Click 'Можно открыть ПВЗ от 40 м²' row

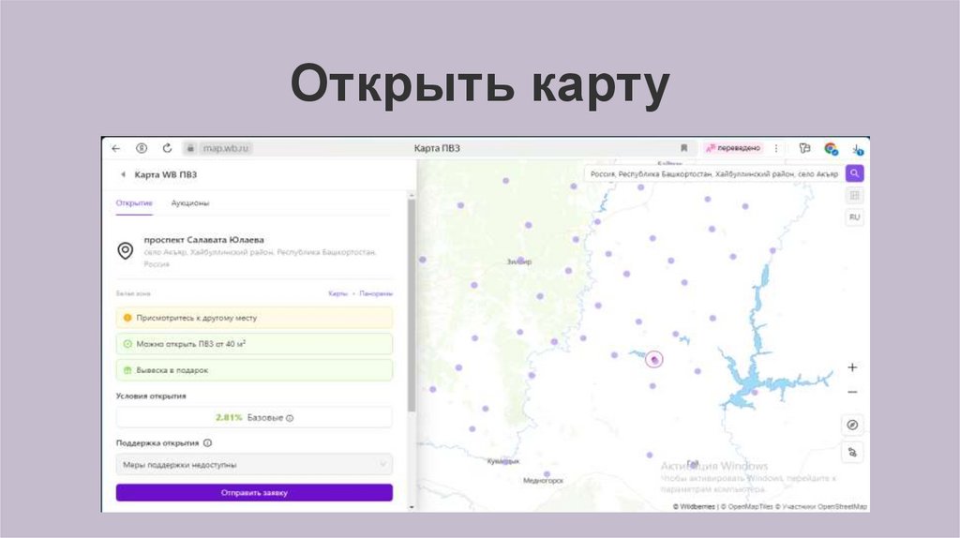[254, 344]
